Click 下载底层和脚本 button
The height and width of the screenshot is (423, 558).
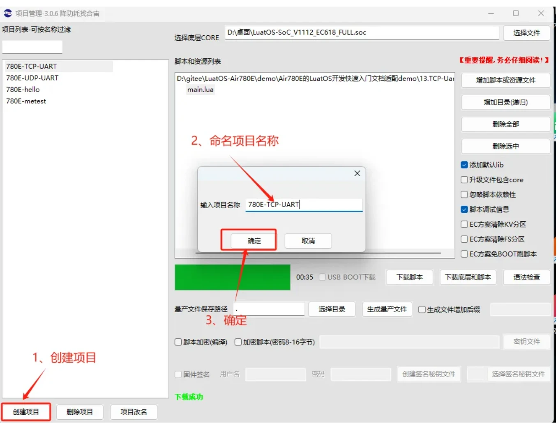pyautogui.click(x=468, y=277)
